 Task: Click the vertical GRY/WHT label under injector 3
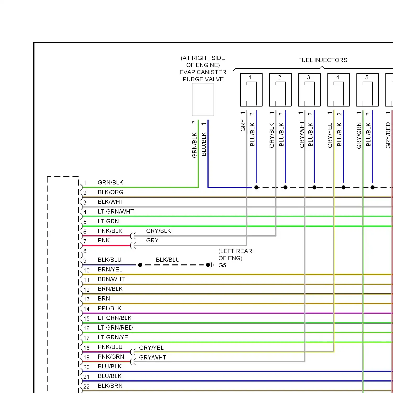click(302, 134)
